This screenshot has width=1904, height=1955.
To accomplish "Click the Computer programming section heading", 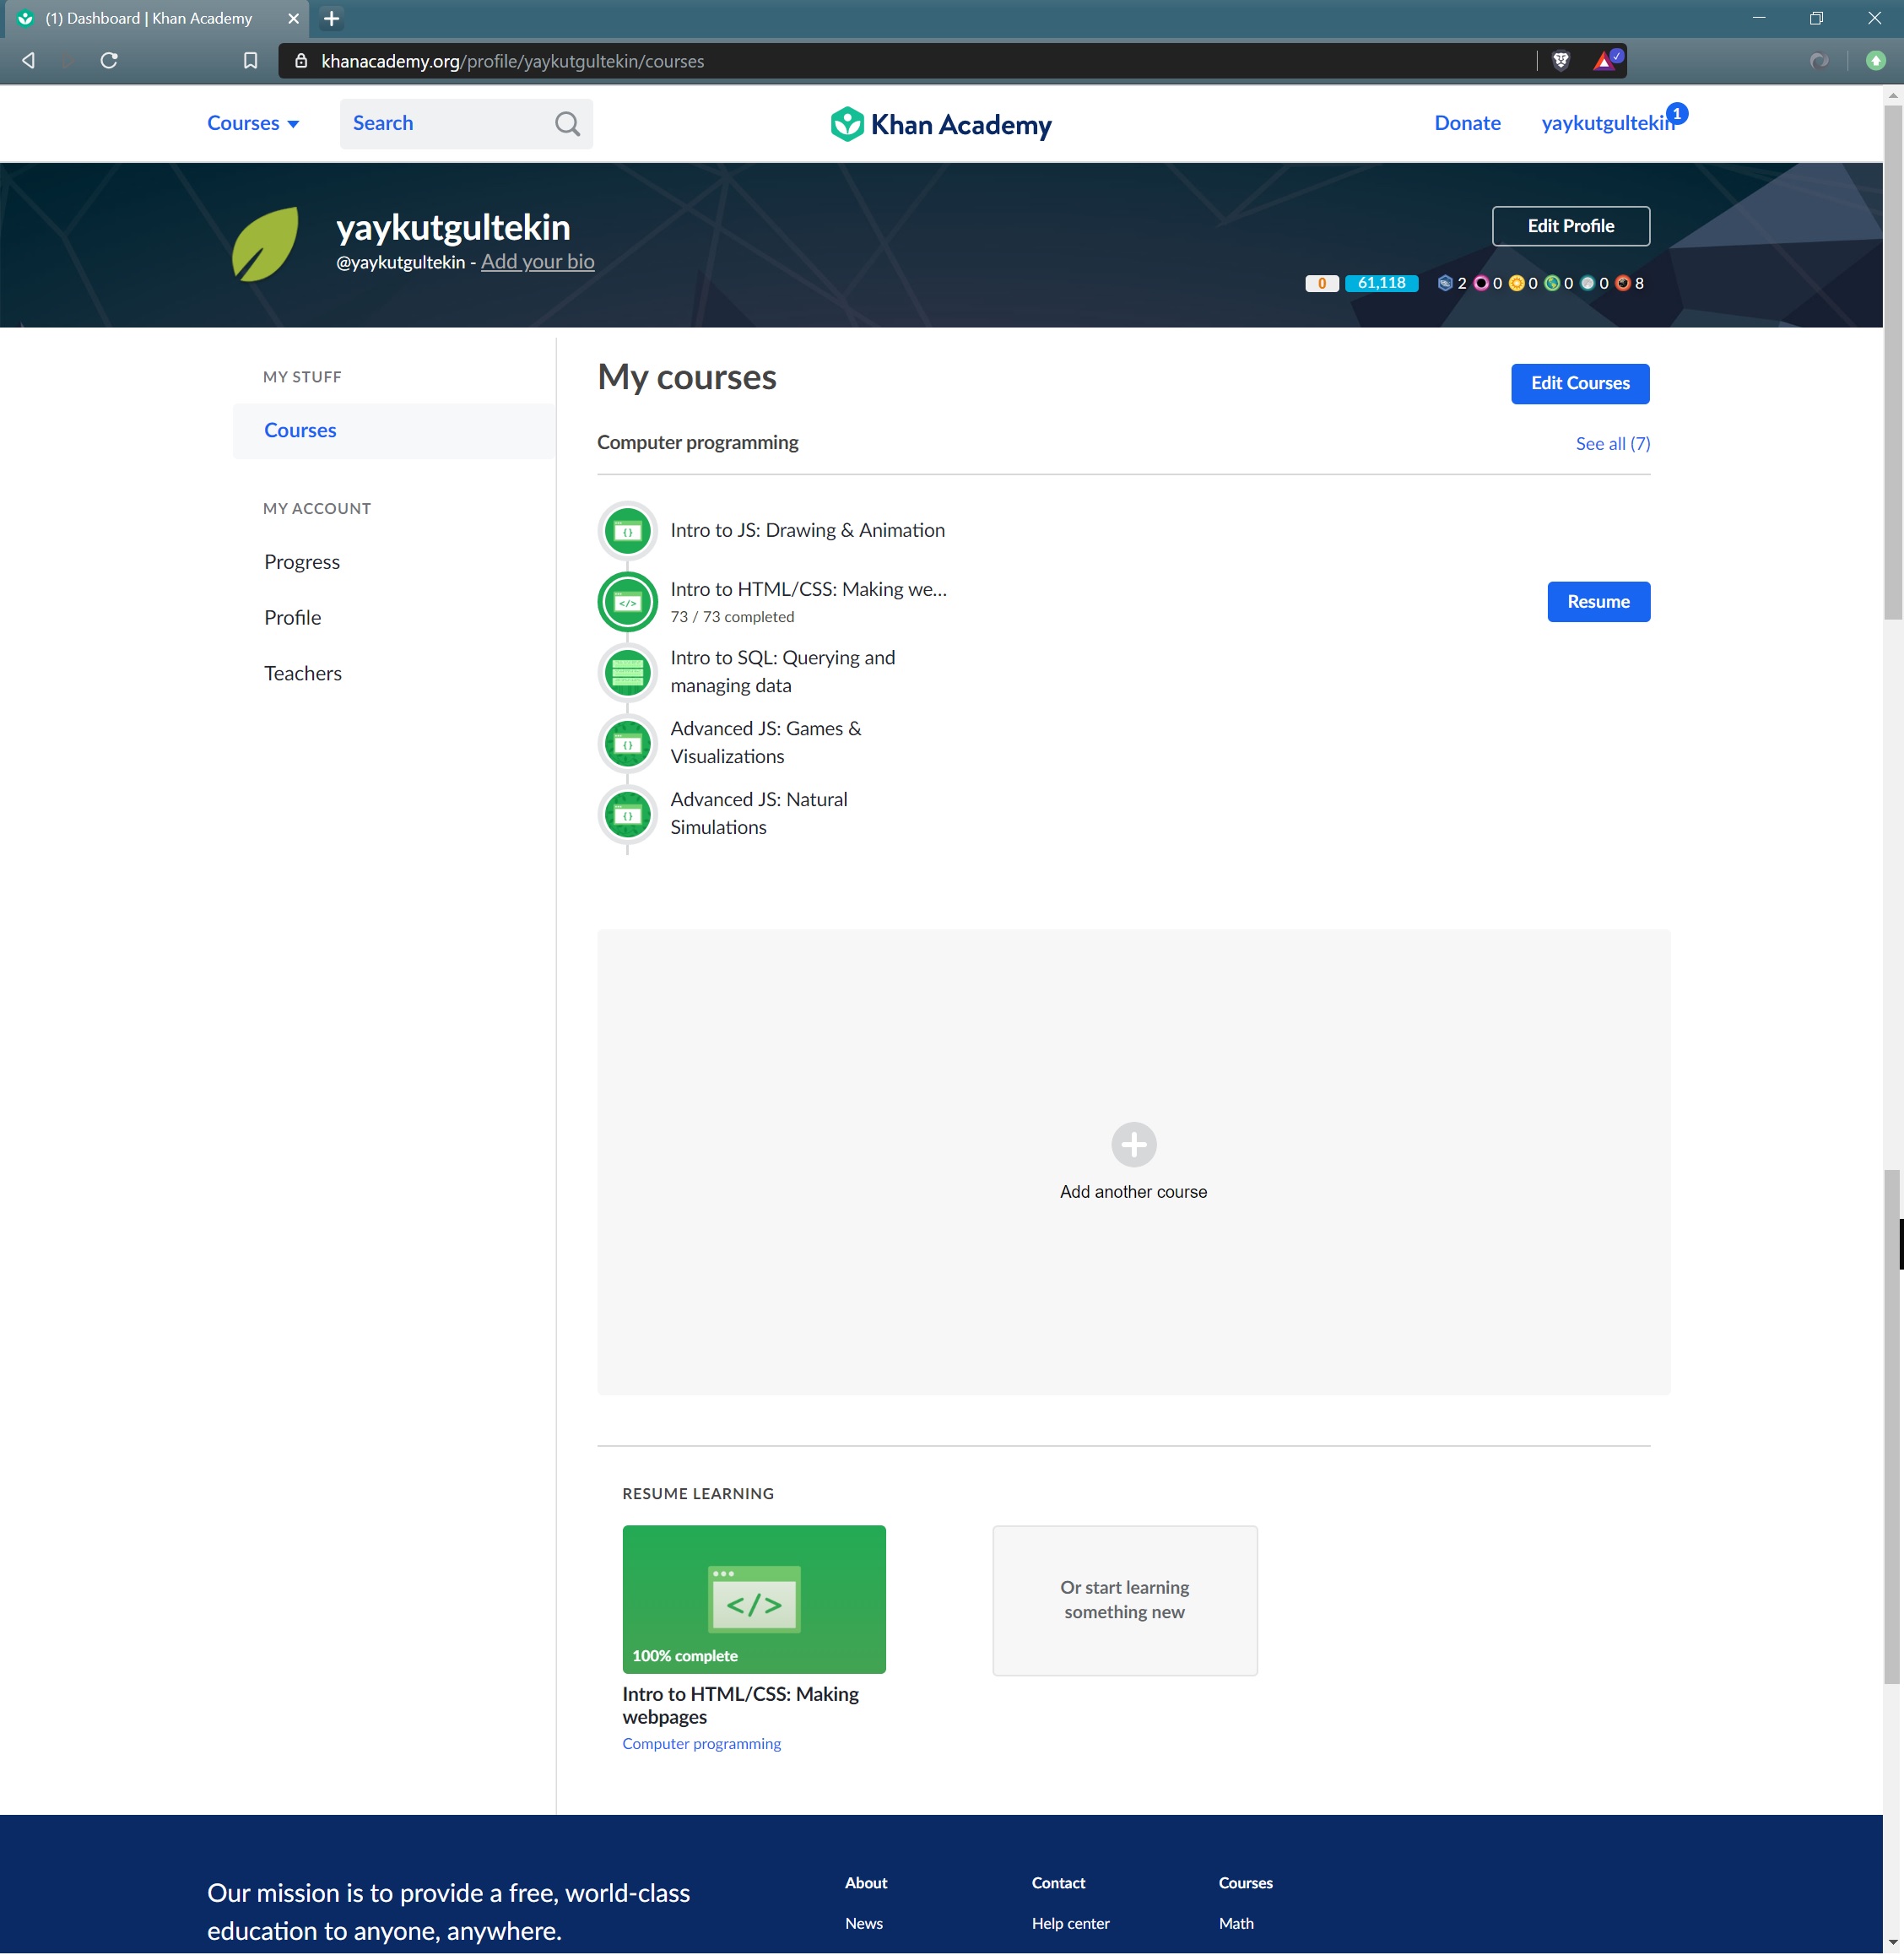I will [697, 443].
